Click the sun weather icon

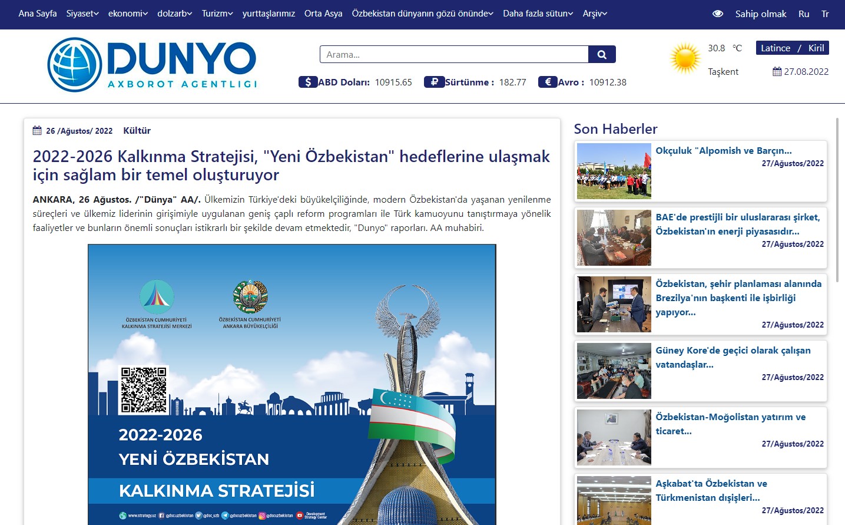(685, 58)
